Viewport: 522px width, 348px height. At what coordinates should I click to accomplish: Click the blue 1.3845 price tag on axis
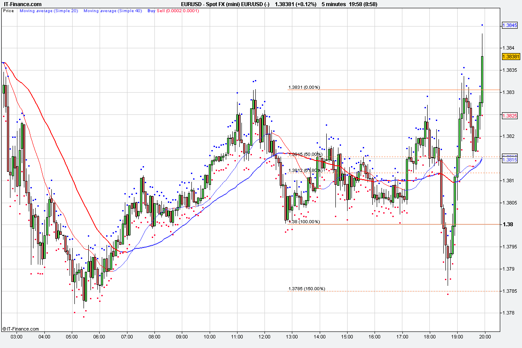pyautogui.click(x=509, y=26)
